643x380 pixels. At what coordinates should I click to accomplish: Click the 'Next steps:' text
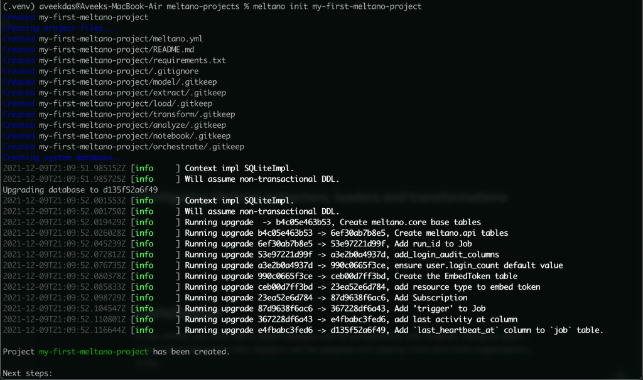[x=28, y=373]
